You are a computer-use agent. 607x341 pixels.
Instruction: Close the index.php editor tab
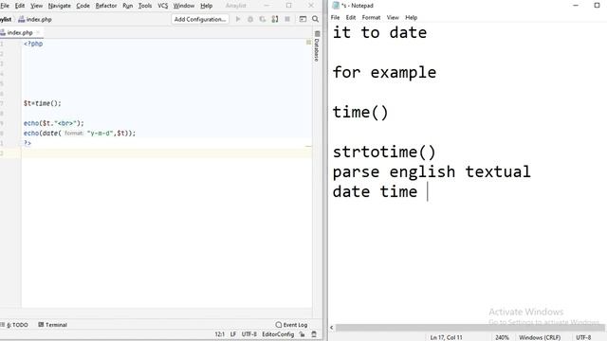coord(38,32)
